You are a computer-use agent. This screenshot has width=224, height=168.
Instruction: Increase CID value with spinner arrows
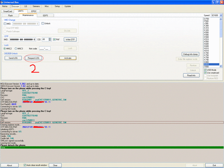point(50,39)
